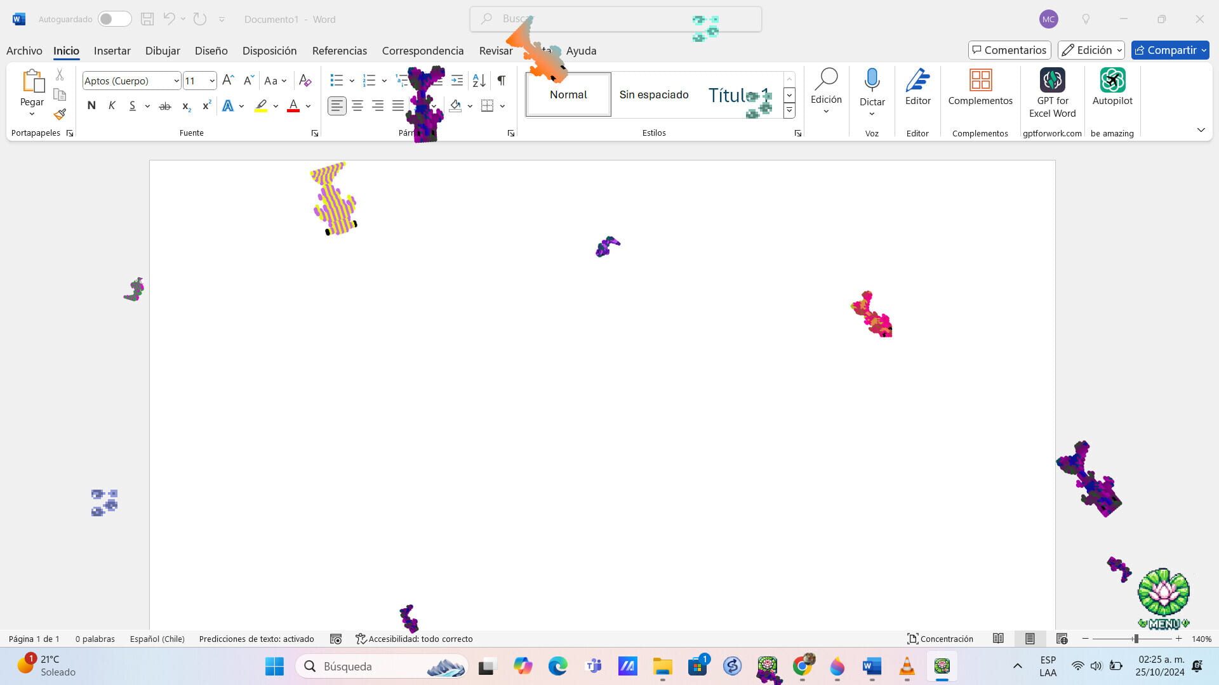Open the bullets list dropdown arrow
The width and height of the screenshot is (1219, 685).
pyautogui.click(x=352, y=81)
